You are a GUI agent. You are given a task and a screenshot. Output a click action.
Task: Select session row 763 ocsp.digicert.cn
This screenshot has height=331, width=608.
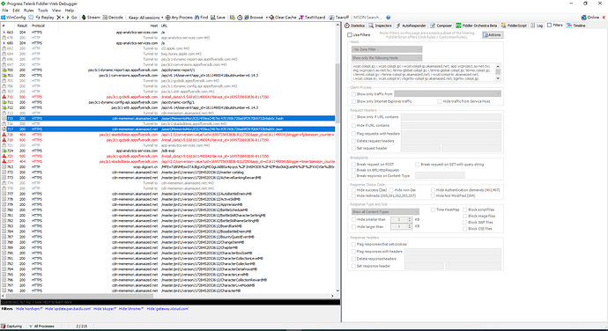[x=168, y=167]
